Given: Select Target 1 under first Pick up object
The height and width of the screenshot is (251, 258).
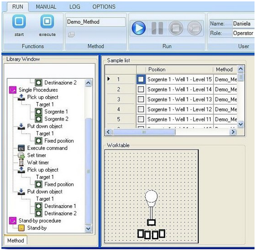Looking at the screenshot, I should click(45, 104).
